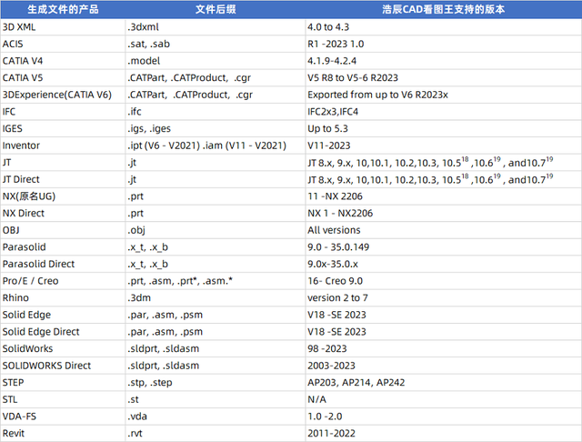582x442 pixels.
Task: Click the '生成文件的产品' column header
Action: 63,9
